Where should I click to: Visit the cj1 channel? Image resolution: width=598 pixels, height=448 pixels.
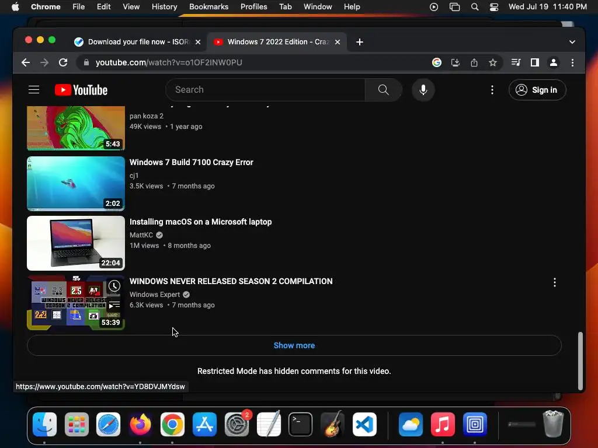pyautogui.click(x=134, y=176)
